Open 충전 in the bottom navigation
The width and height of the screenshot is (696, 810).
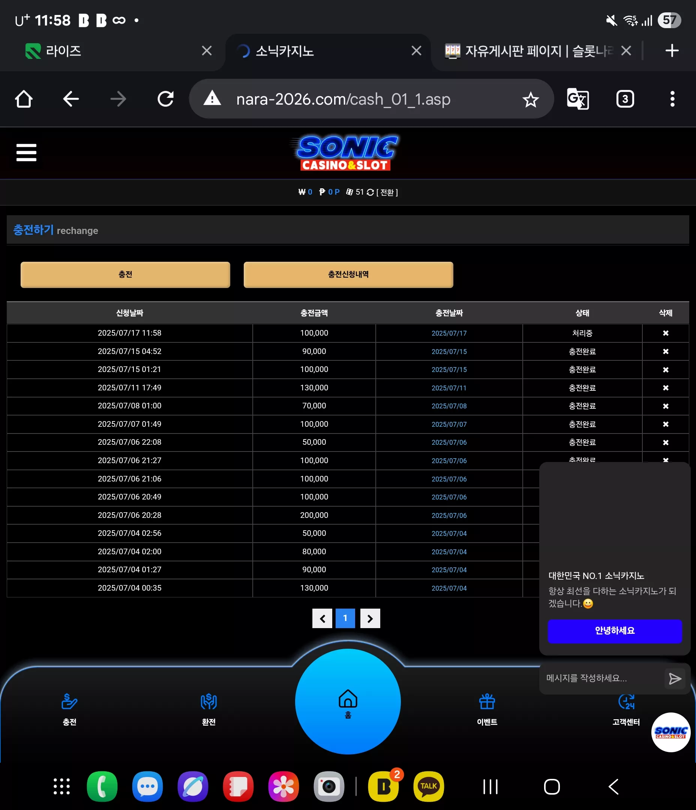tap(70, 709)
